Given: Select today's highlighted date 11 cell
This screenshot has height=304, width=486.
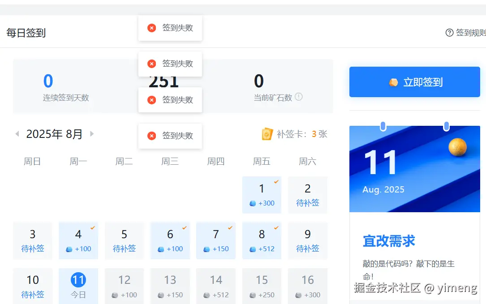Looking at the screenshot, I should coord(78,285).
